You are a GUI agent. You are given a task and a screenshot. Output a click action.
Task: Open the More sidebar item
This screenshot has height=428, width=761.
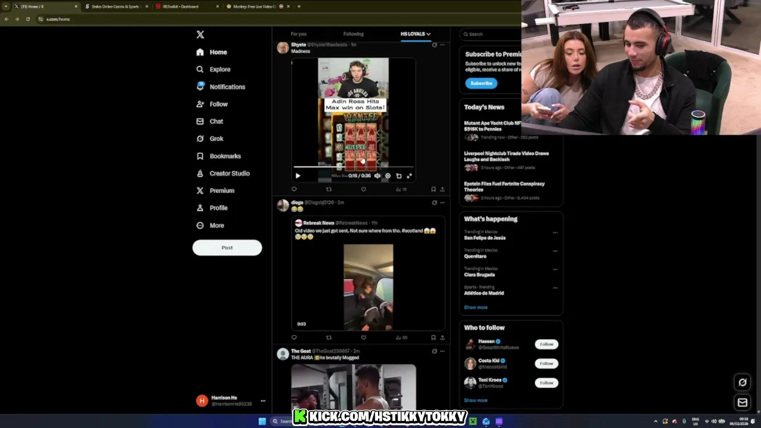click(210, 225)
